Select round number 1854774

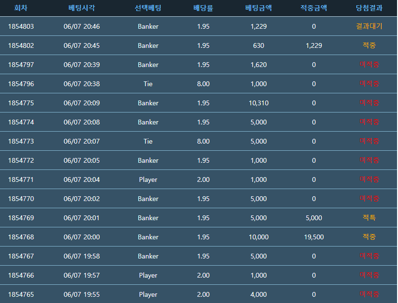tap(21, 122)
